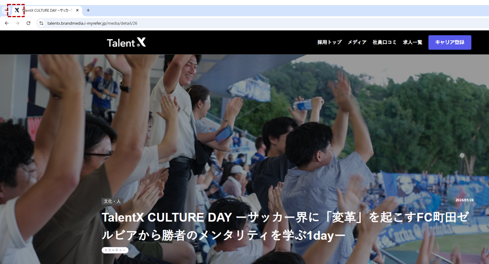Open 社員口コミ navigation link
This screenshot has width=489, height=264.
(385, 42)
